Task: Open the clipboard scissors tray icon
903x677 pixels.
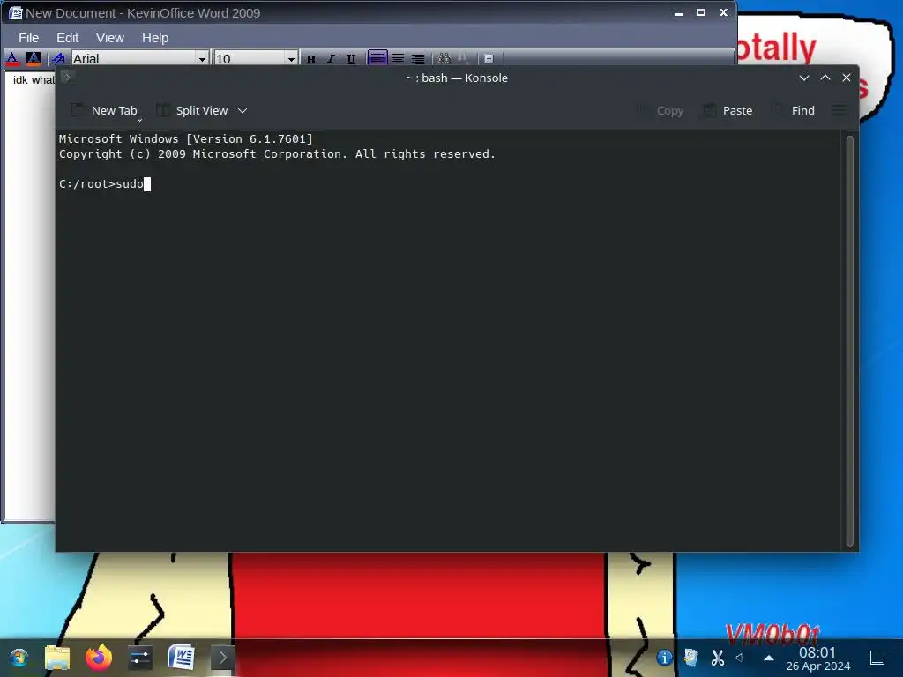Action: point(718,658)
